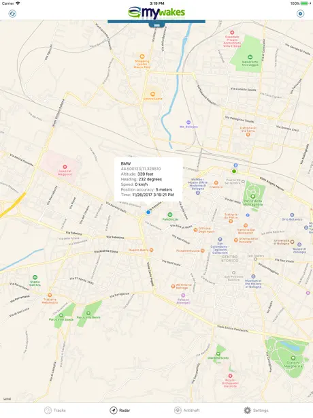Tap the Position accuracy 5 meters line
Viewport: 313px width, 418px height.
click(x=146, y=189)
